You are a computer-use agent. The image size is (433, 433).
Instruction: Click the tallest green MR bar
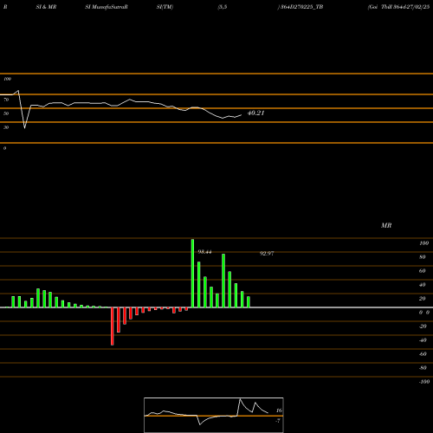coord(192,273)
